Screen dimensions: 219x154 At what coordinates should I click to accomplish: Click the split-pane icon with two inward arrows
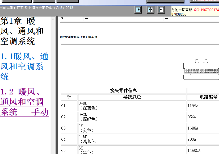pyautogui.click(x=150, y=10)
